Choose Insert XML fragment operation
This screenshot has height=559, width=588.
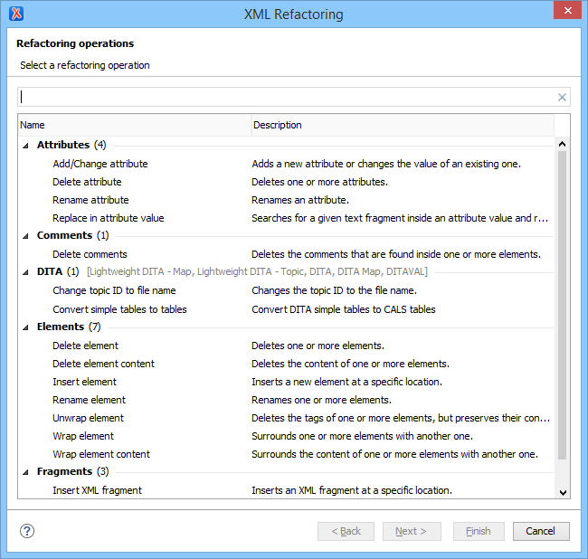97,490
